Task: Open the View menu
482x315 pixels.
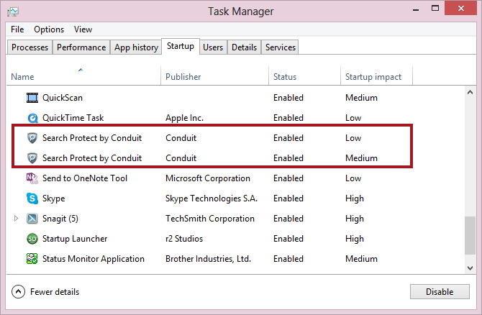Action: point(83,29)
